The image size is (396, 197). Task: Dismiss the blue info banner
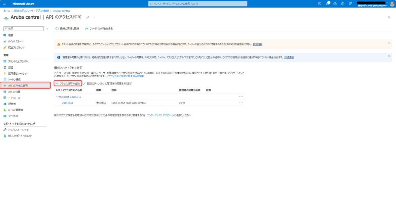[x=389, y=56]
